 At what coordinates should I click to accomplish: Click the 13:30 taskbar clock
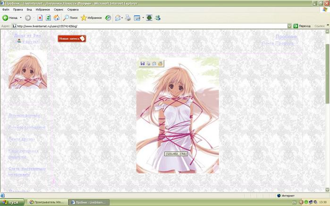[x=323, y=202]
